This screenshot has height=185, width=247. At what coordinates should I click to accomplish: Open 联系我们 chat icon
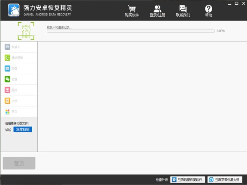[183, 9]
